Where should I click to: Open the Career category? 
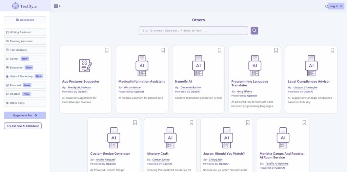click(x=25, y=59)
